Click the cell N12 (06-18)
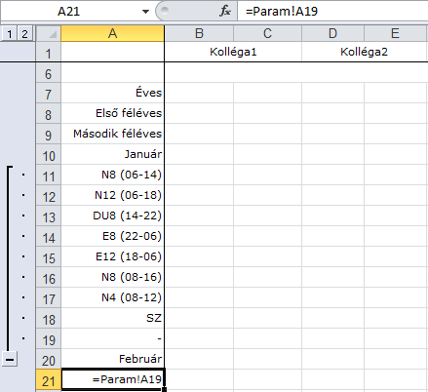 [x=112, y=195]
